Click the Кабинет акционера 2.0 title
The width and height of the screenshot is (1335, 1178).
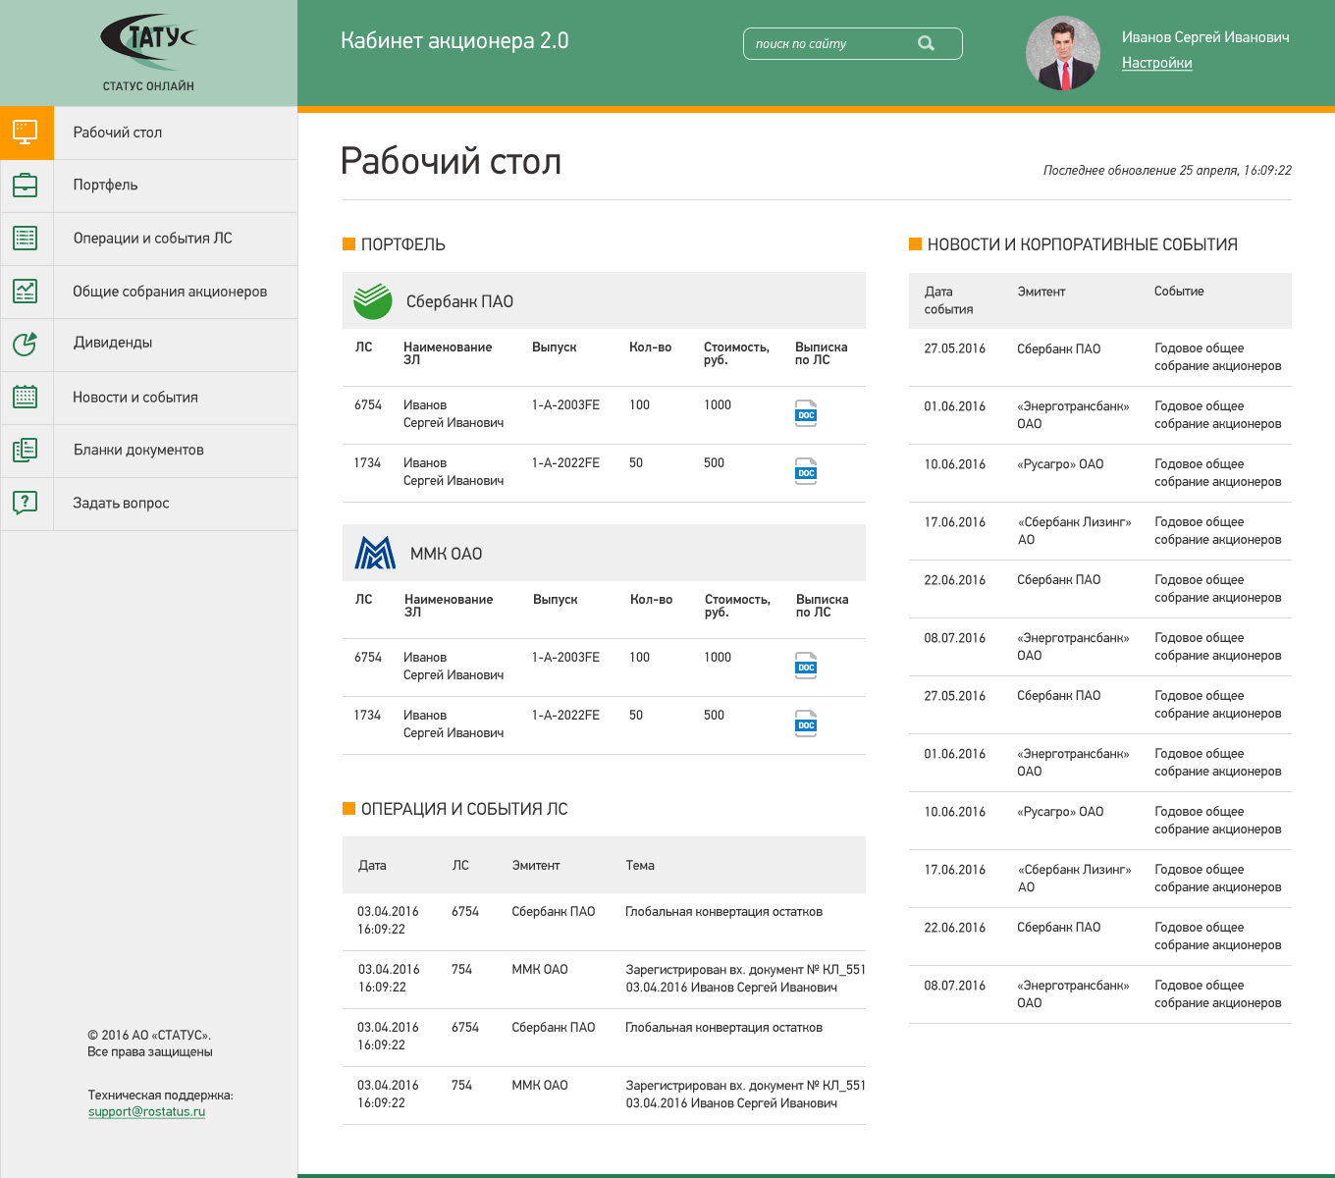pos(454,40)
